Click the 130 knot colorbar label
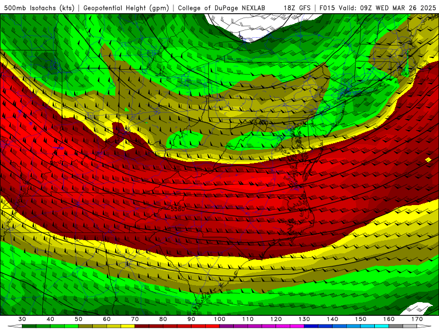Viewport: 439px width, 329px height. 305,319
